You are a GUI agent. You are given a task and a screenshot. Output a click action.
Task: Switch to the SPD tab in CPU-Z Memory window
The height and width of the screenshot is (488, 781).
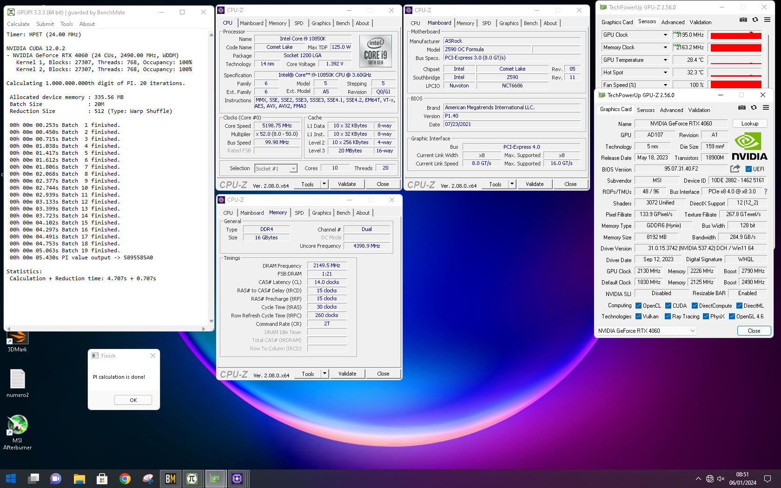click(x=299, y=213)
